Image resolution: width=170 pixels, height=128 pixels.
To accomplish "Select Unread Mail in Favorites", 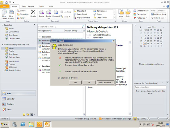I will point(14,32).
